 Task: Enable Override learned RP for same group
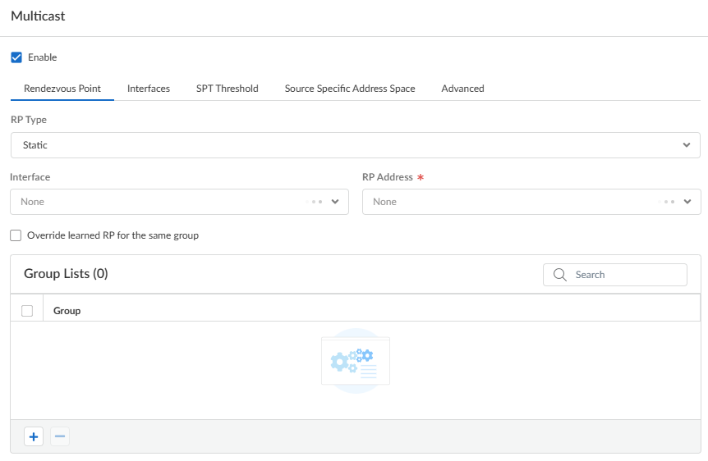click(16, 235)
